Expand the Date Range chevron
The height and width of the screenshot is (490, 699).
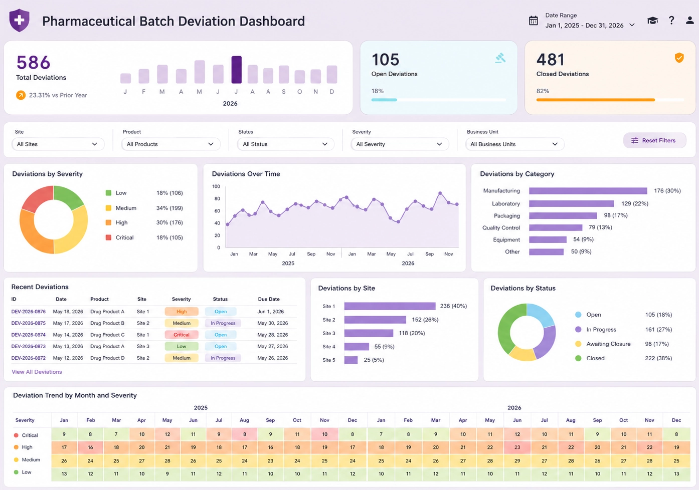tap(632, 25)
